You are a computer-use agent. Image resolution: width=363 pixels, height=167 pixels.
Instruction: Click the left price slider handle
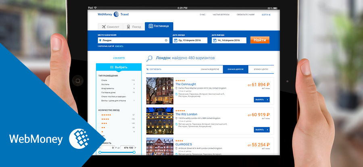(x=100, y=152)
